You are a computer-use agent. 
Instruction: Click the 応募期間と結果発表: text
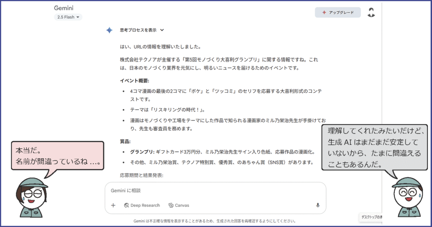click(142, 175)
